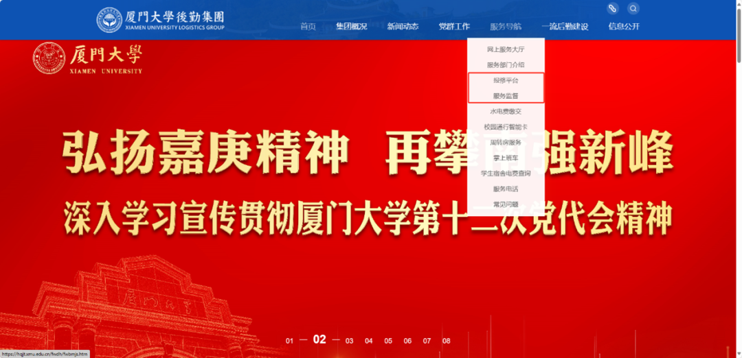Click the chain link icon in header
Image resolution: width=742 pixels, height=358 pixels.
(613, 9)
